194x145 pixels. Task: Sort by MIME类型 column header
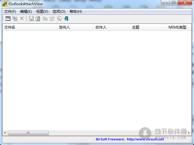click(179, 27)
